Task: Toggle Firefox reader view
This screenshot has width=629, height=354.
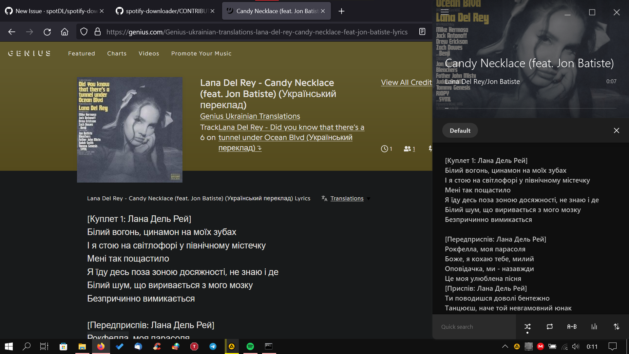Action: [x=422, y=31]
